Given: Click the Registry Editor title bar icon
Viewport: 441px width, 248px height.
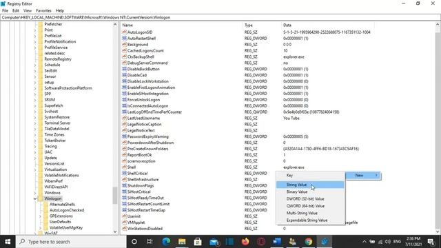Looking at the screenshot, I should pyautogui.click(x=3, y=3).
